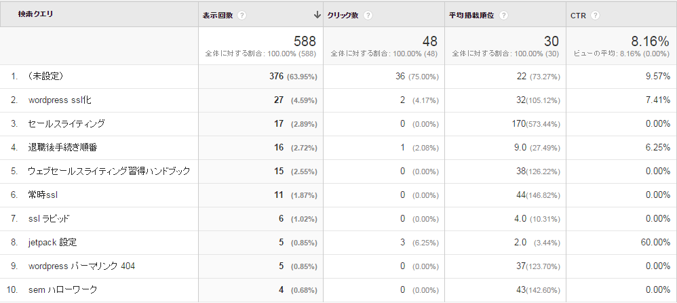677x303 pixels.
Task: Select the セールスライティング query
Action: tap(66, 123)
